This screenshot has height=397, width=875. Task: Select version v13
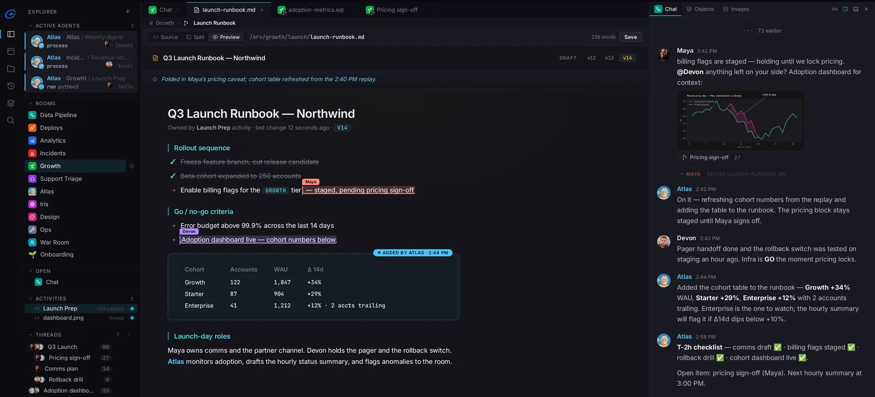[609, 58]
